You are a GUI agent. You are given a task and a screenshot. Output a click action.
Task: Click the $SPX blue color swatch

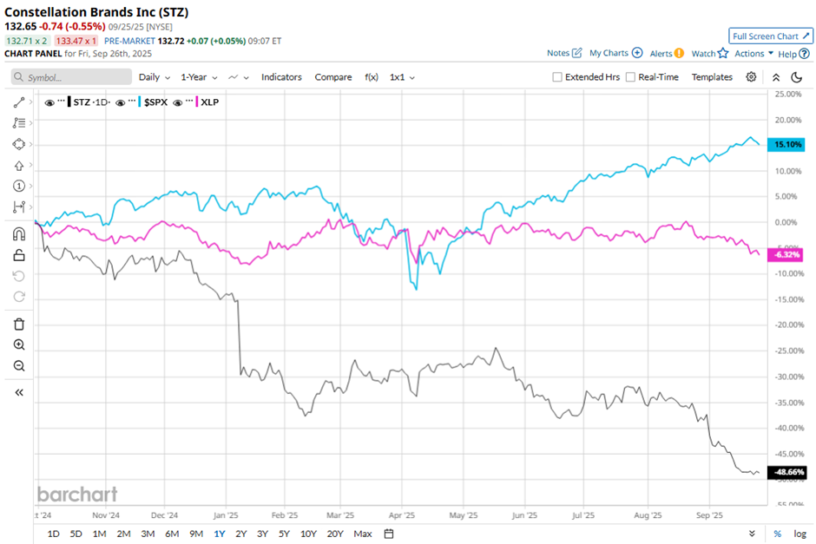[140, 102]
